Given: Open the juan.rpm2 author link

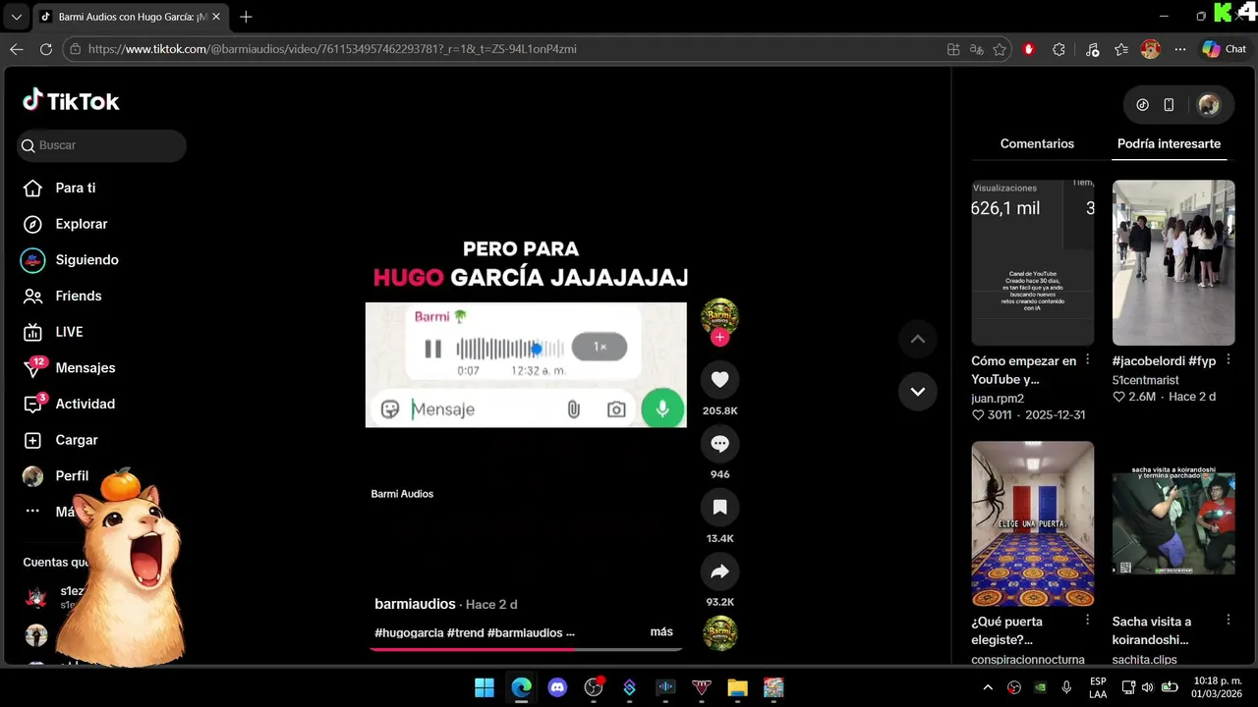Looking at the screenshot, I should coord(998,399).
